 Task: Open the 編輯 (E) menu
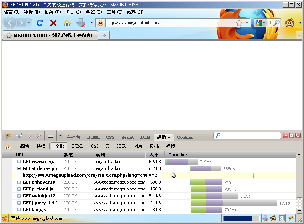point(32,12)
